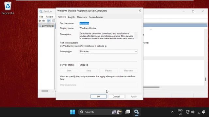The image size is (209, 117).
Task: Click the Stop service button
Action: (88, 71)
